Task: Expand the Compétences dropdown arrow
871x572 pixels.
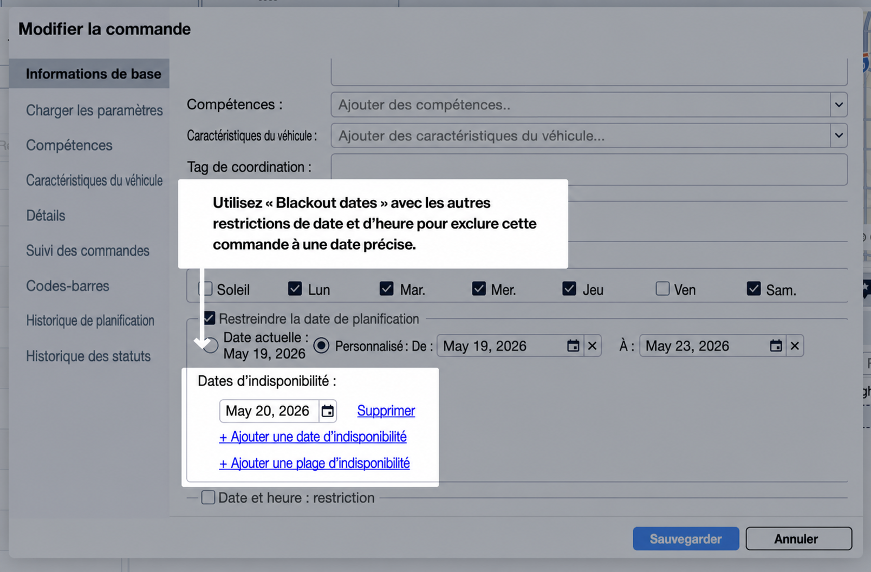Action: click(838, 105)
